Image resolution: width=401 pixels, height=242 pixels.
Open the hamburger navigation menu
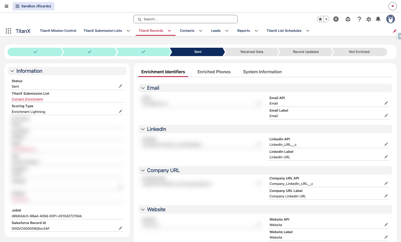pyautogui.click(x=7, y=6)
